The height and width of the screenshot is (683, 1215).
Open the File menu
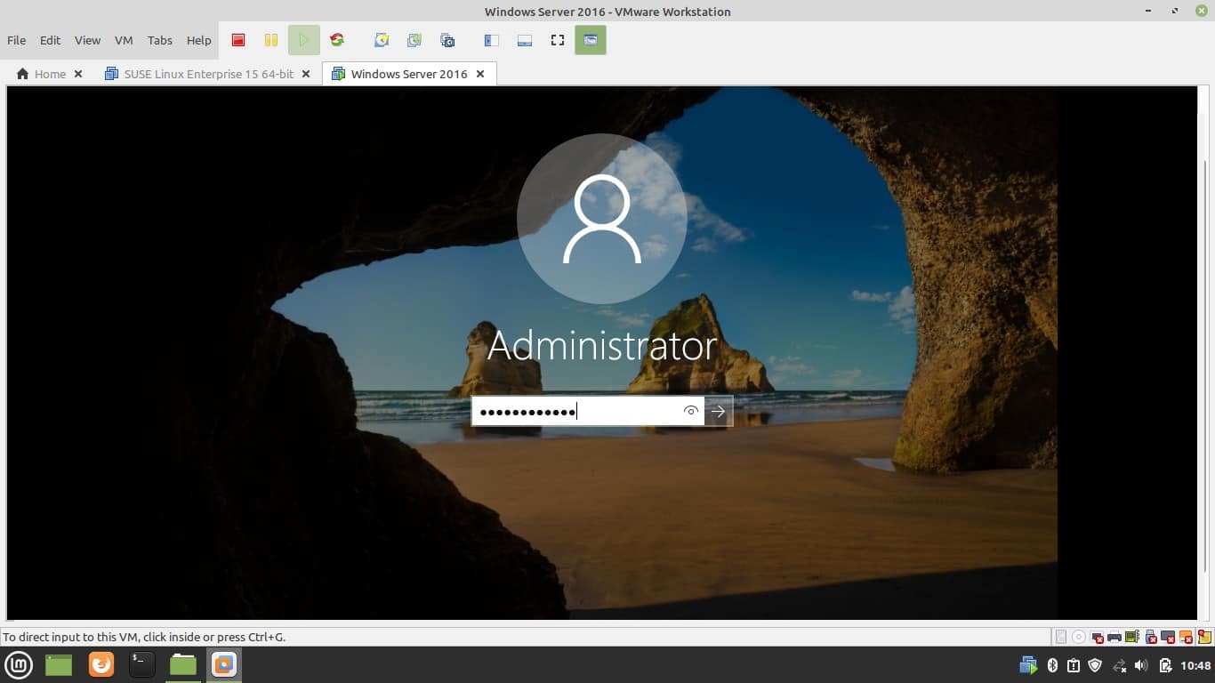(17, 40)
